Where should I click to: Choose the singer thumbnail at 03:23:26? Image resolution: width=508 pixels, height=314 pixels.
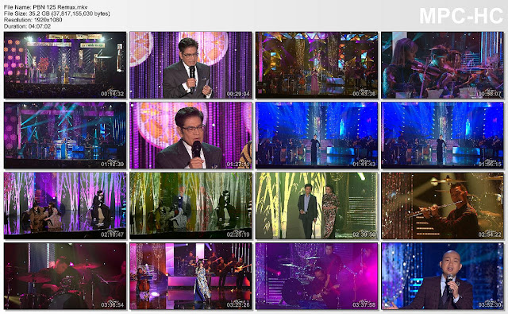click(190, 276)
